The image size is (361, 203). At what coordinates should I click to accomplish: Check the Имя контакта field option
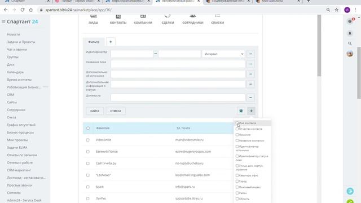tap(237, 123)
